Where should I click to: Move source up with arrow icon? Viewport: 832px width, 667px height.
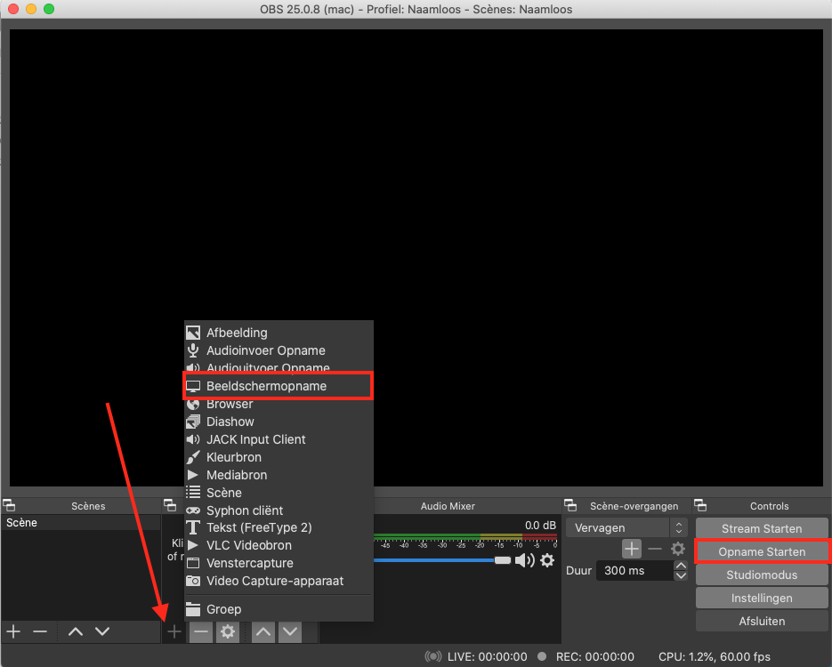263,631
